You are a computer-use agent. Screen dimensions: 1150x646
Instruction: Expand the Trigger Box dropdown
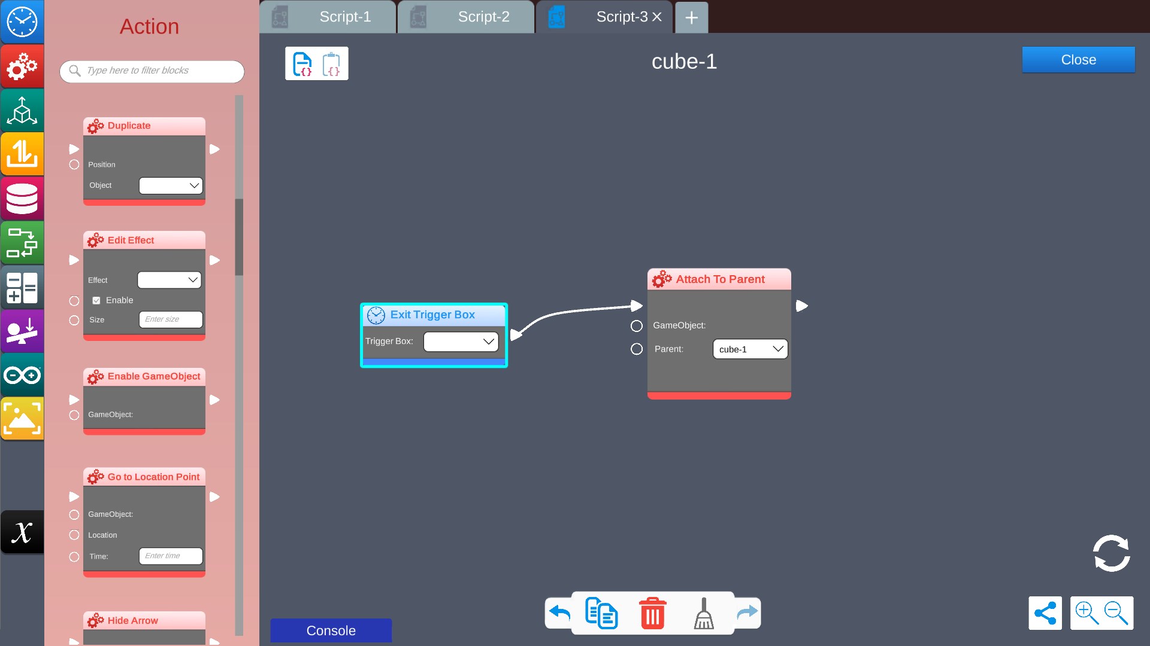461,342
